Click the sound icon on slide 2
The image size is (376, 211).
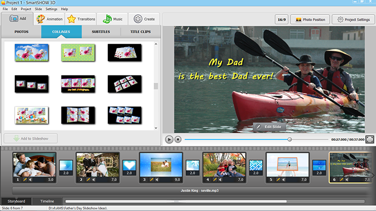[x=94, y=179]
